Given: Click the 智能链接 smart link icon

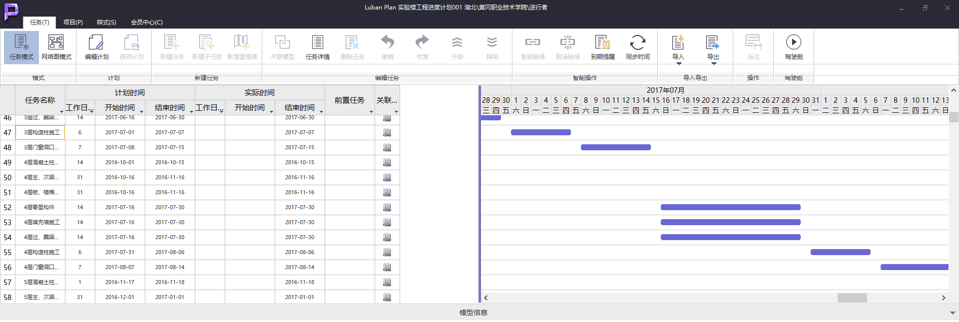Looking at the screenshot, I should pos(532,42).
